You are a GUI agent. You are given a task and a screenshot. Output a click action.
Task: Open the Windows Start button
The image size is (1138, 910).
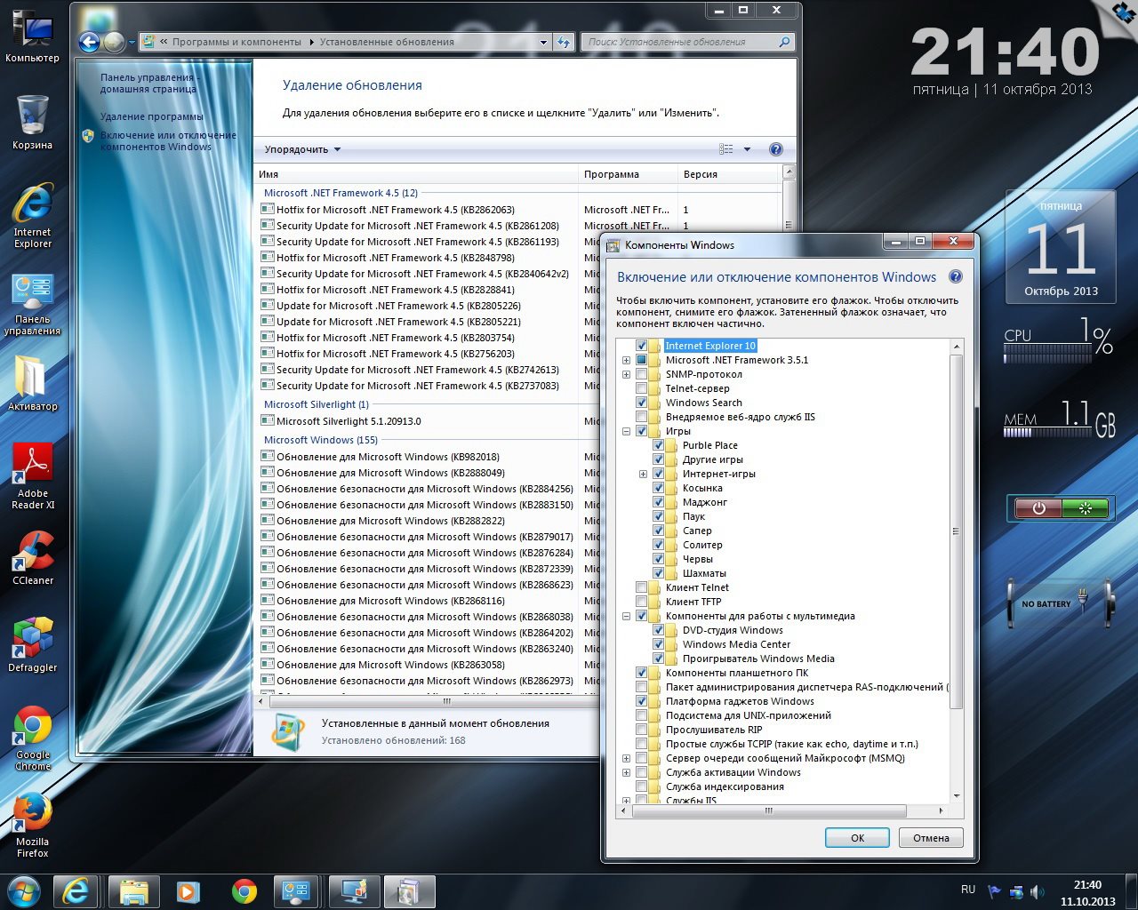[23, 891]
